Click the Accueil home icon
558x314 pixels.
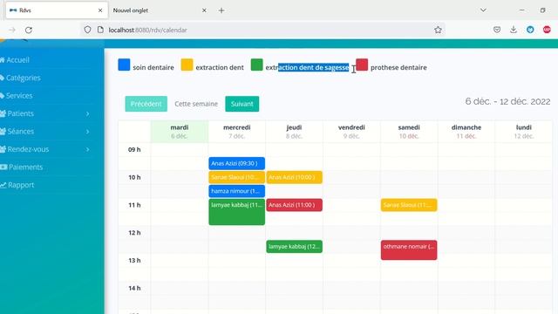tap(2, 60)
